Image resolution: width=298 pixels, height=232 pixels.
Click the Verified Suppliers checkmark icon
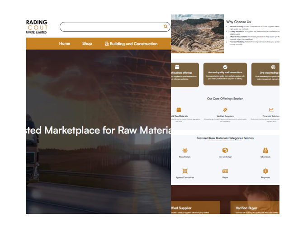[225, 110]
